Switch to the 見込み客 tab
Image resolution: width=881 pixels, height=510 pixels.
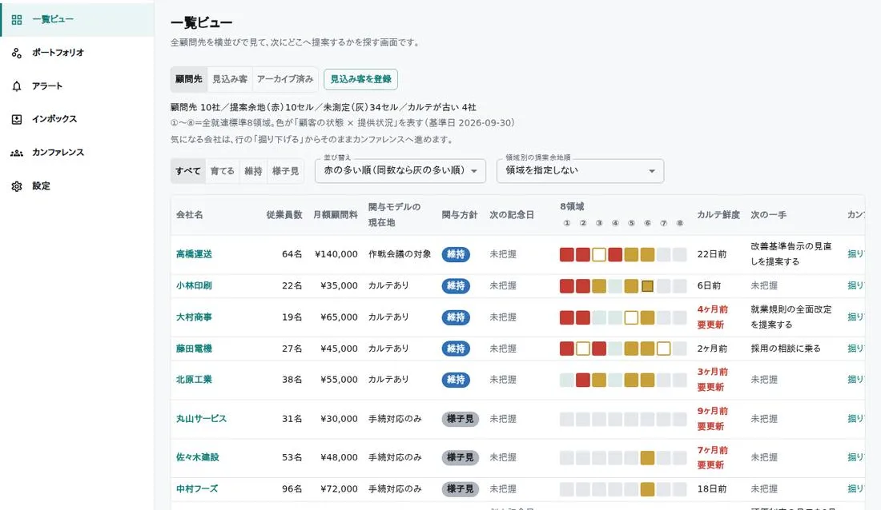230,79
